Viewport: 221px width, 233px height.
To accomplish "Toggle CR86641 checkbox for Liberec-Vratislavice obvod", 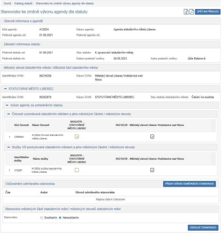I will pos(152,137).
